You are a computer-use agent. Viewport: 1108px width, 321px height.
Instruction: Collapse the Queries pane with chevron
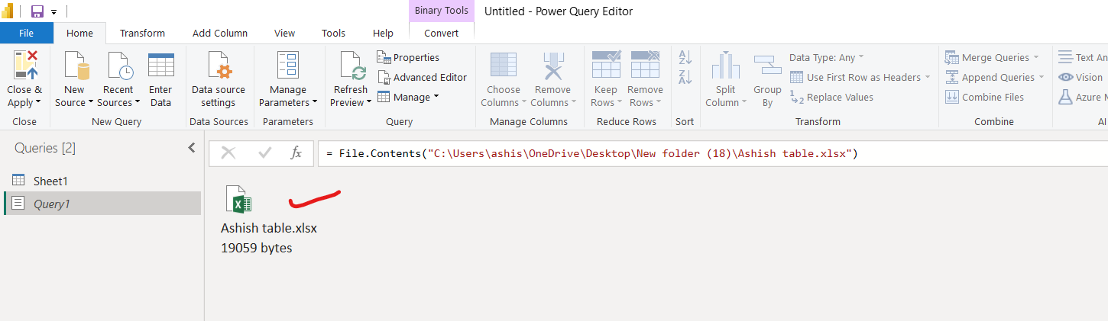(x=192, y=148)
